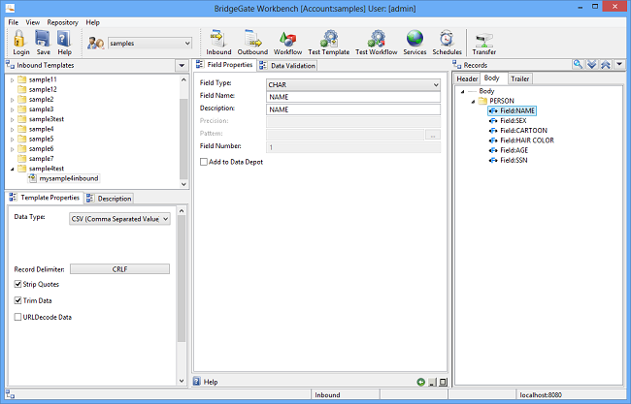631x404 pixels.
Task: Open the View menu
Action: [x=33, y=22]
